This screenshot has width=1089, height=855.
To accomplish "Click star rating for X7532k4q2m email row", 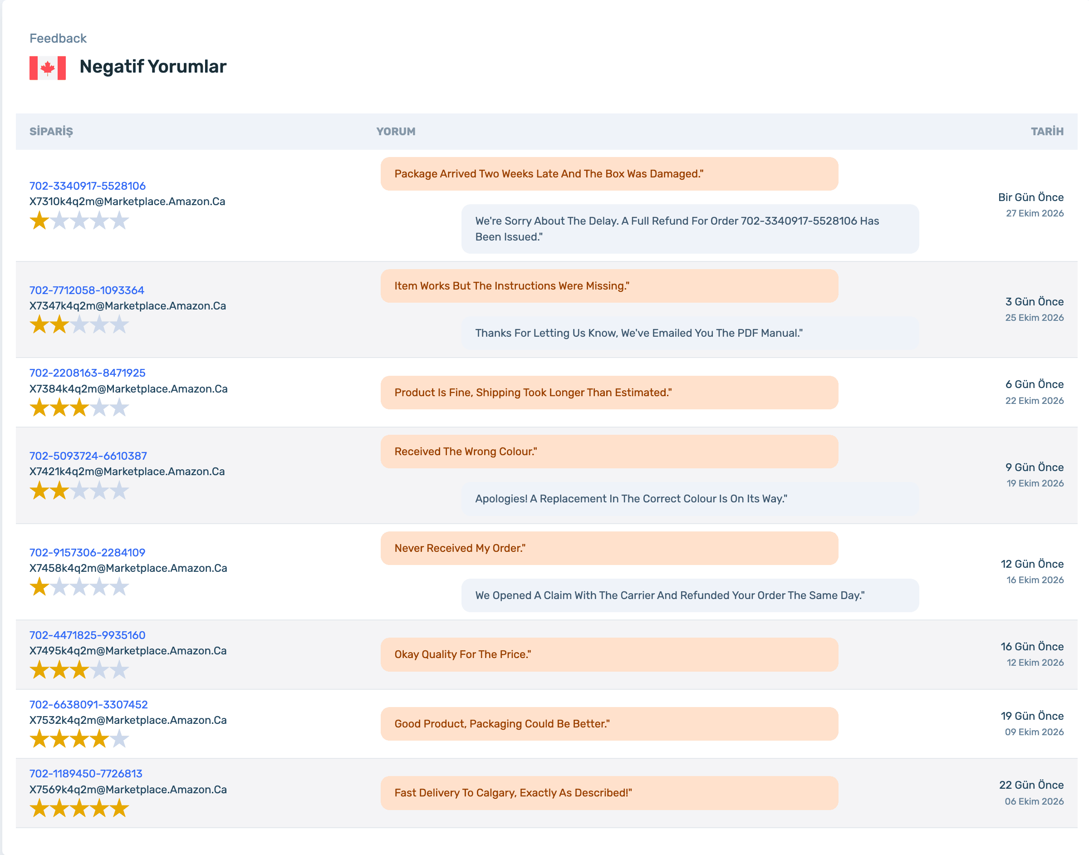I will [79, 739].
